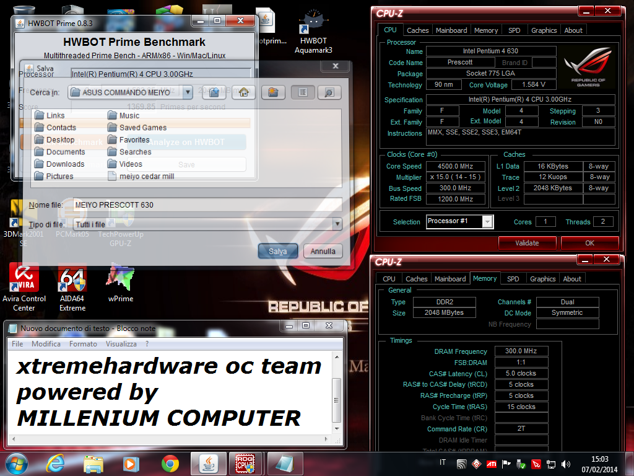Click the Validate button in CPU-Z
Viewport: 634px width, 476px height.
coord(527,243)
